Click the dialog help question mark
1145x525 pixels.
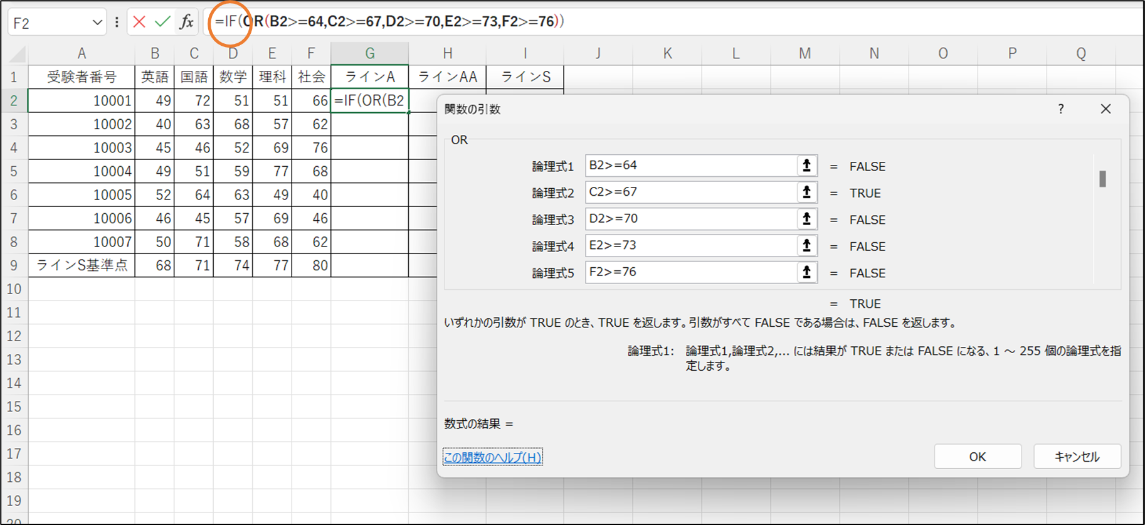pos(1060,109)
